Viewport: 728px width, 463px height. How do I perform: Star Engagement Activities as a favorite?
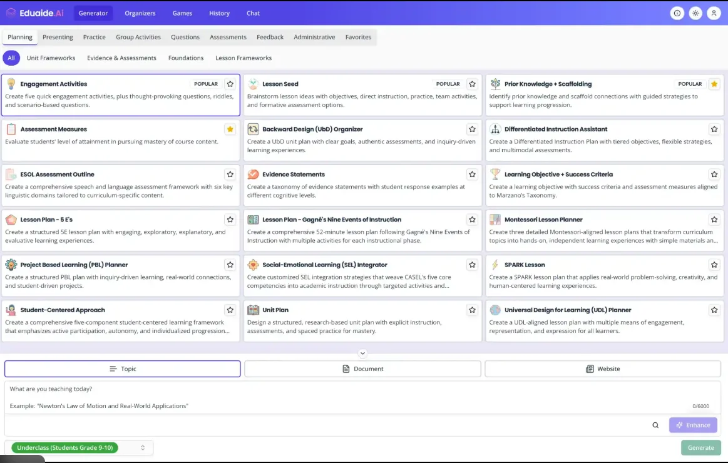click(x=230, y=83)
